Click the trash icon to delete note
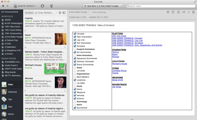This screenshot has width=197, height=120. tap(193, 12)
